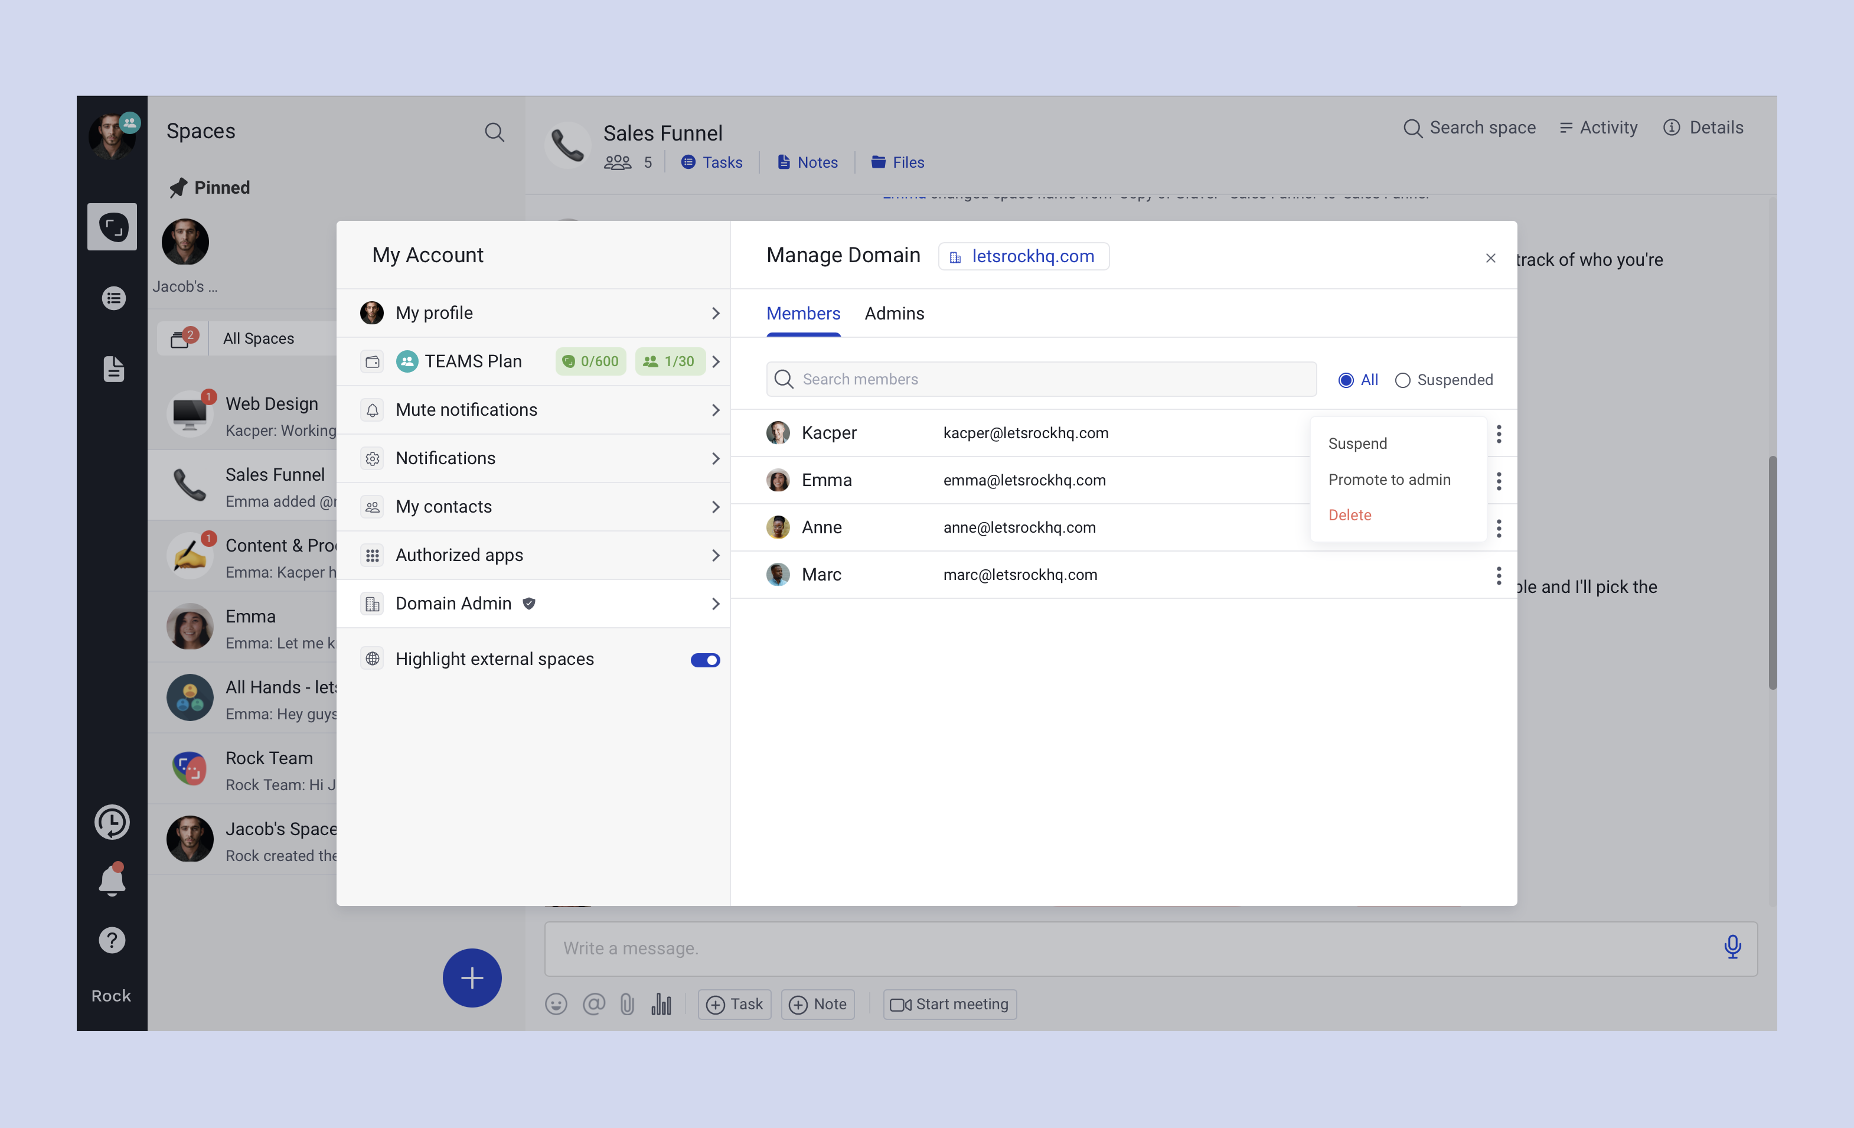Image resolution: width=1854 pixels, height=1128 pixels.
Task: Switch to the Admins tab
Action: (x=894, y=314)
